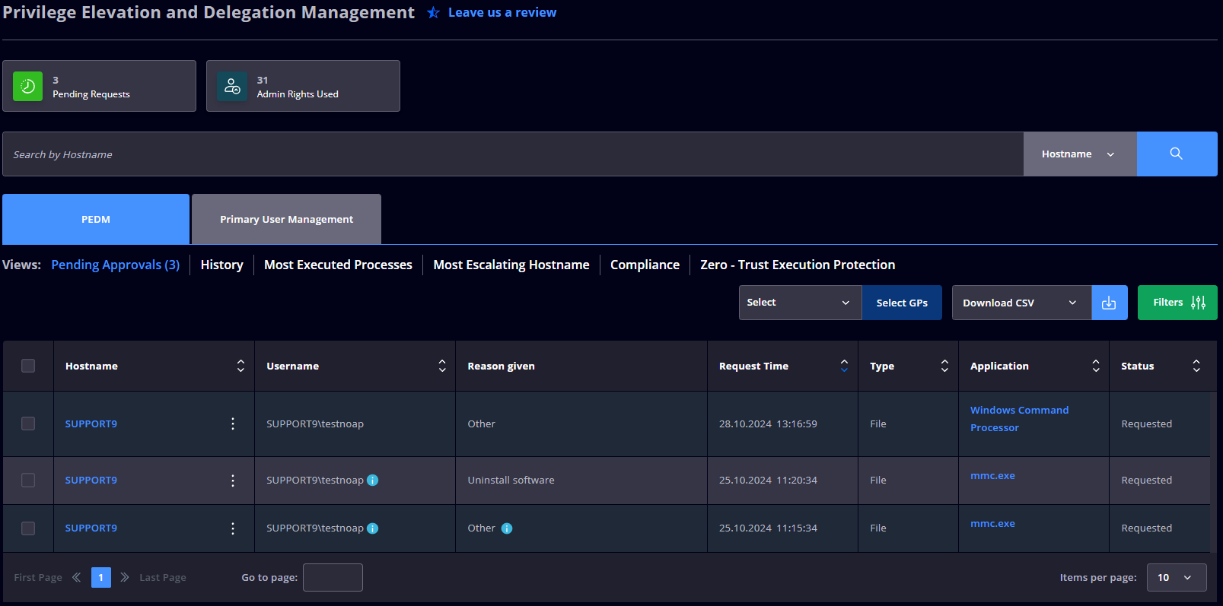This screenshot has width=1223, height=606.
Task: Check the box for Uninstall software row
Action: [x=28, y=480]
